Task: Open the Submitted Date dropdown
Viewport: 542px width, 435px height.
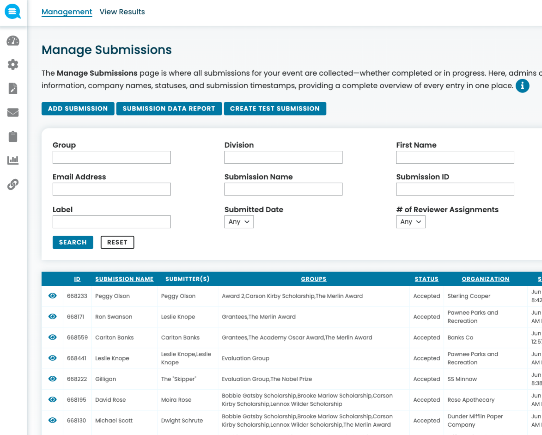Action: pyautogui.click(x=239, y=222)
